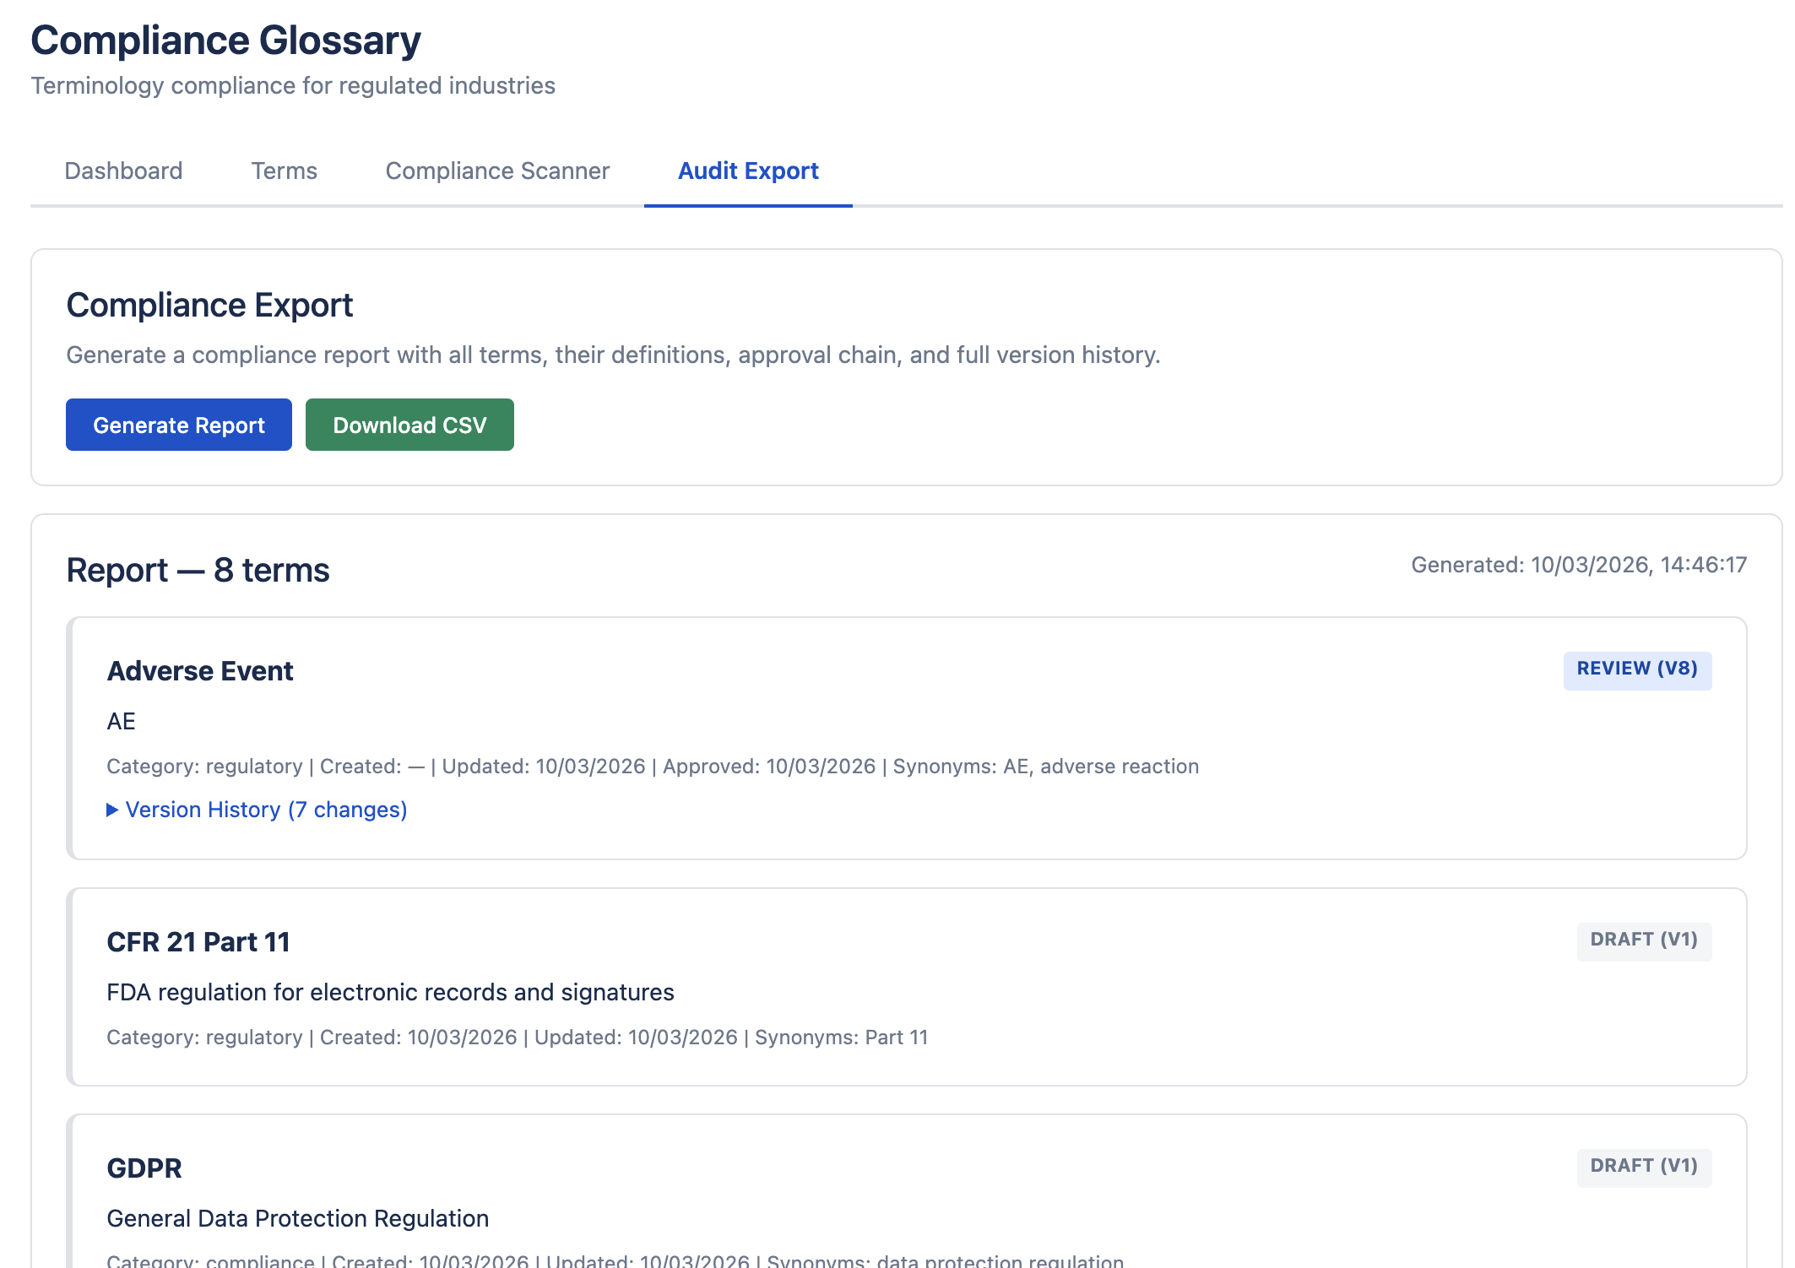1795x1268 pixels.
Task: Click the Download CSV button
Action: pos(409,425)
